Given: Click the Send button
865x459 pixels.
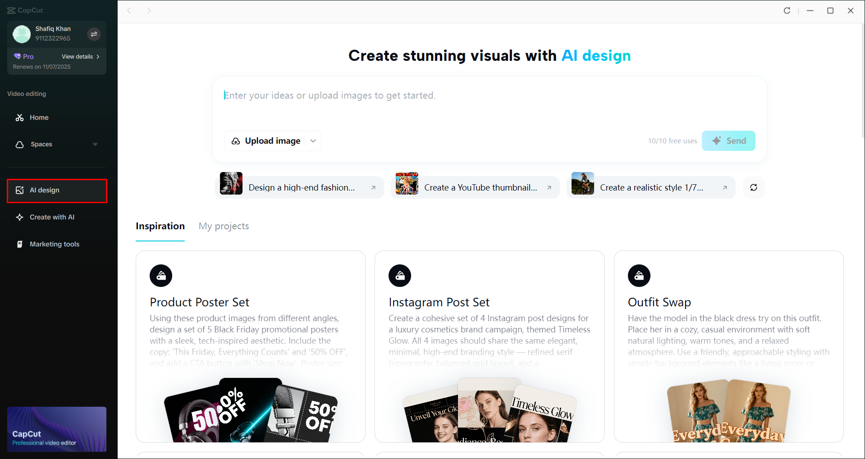Looking at the screenshot, I should [728, 141].
